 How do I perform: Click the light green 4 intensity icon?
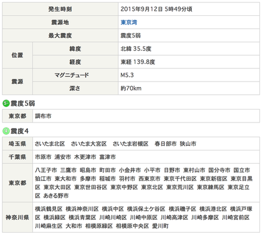click(6, 131)
